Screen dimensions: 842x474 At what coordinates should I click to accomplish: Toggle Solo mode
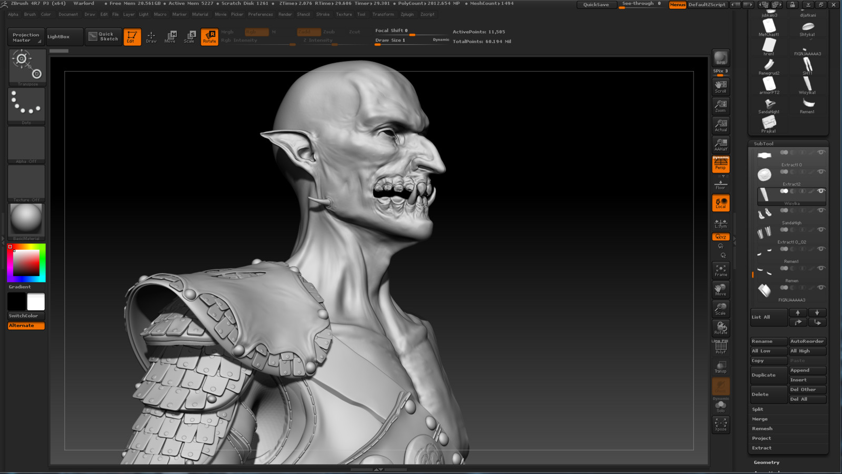[720, 406]
